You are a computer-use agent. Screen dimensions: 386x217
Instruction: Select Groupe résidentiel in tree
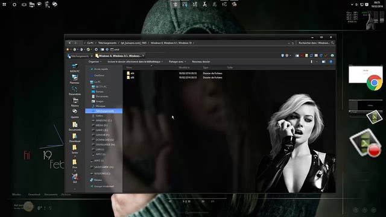point(102,186)
